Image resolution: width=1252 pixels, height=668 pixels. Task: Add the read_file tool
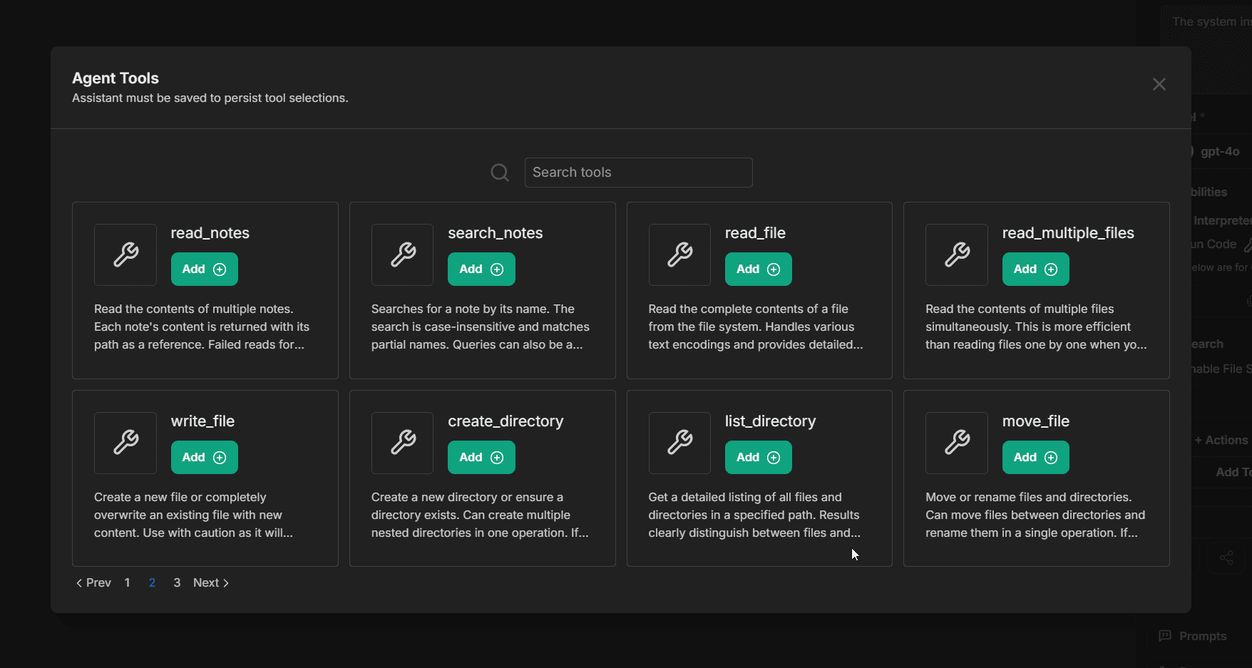(758, 269)
